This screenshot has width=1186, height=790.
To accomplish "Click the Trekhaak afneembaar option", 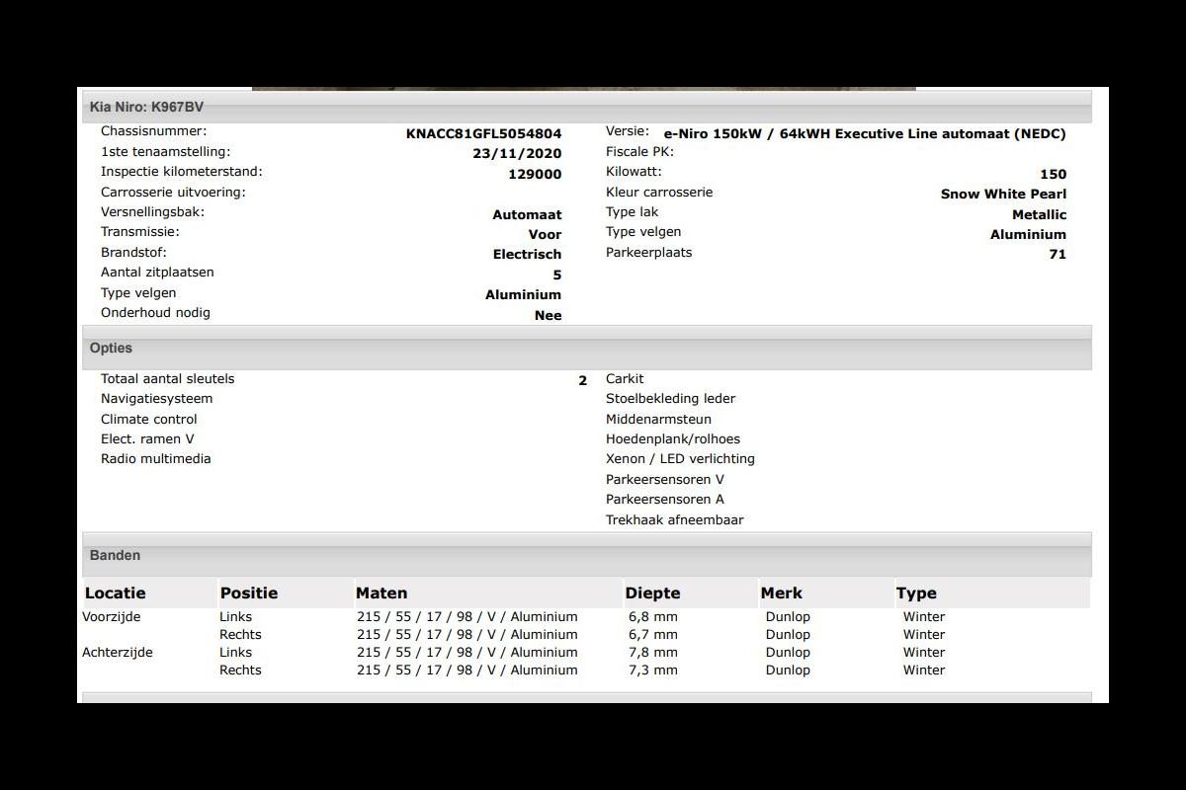I will (674, 520).
